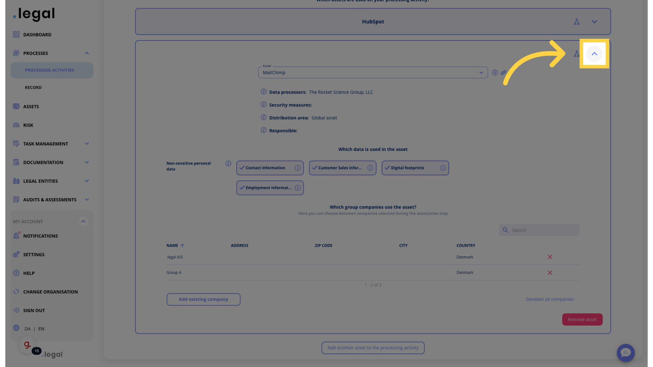Screen dimensions: 653x367
Task: Open the Dashboard icon in sidebar
Action: pyautogui.click(x=16, y=34)
